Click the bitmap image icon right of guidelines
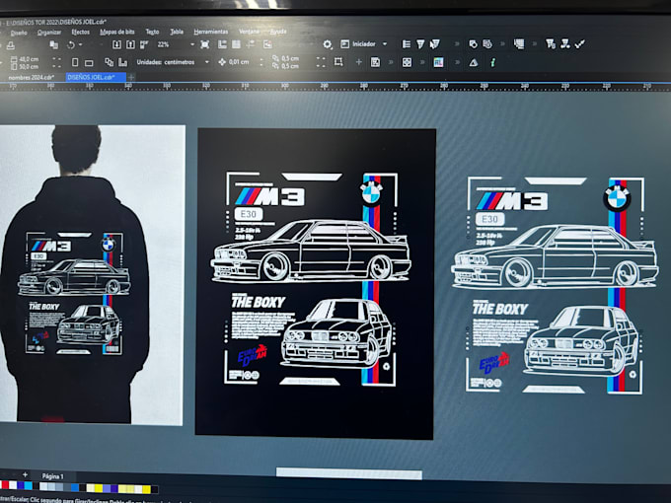The width and height of the screenshot is (671, 503). click(267, 44)
